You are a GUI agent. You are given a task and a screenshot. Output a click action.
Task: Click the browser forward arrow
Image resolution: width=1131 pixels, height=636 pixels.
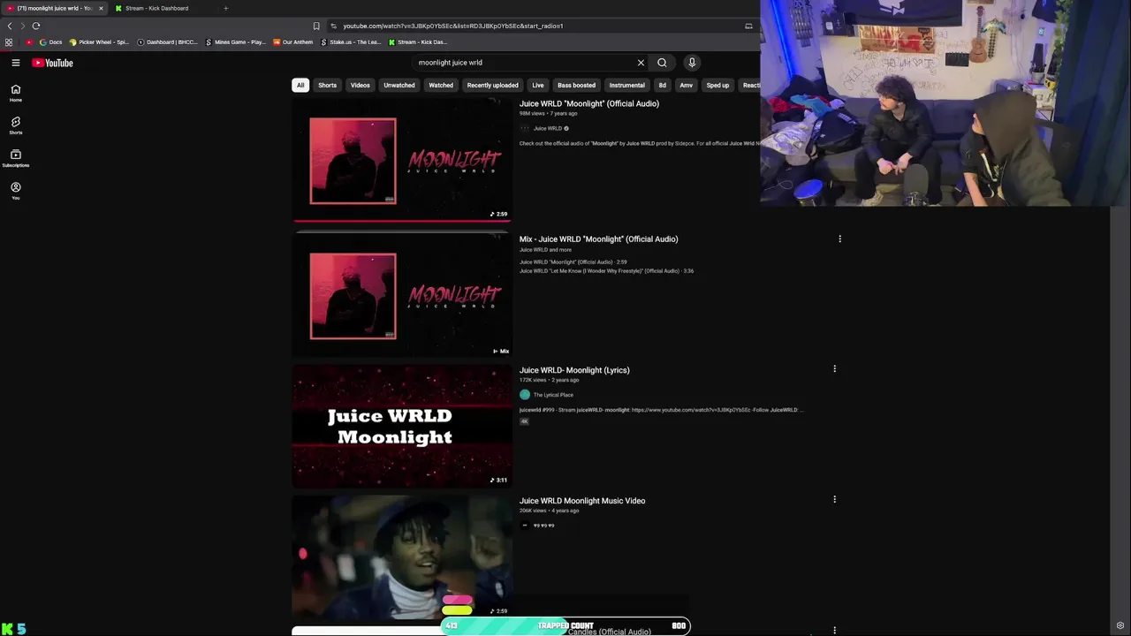(23, 26)
